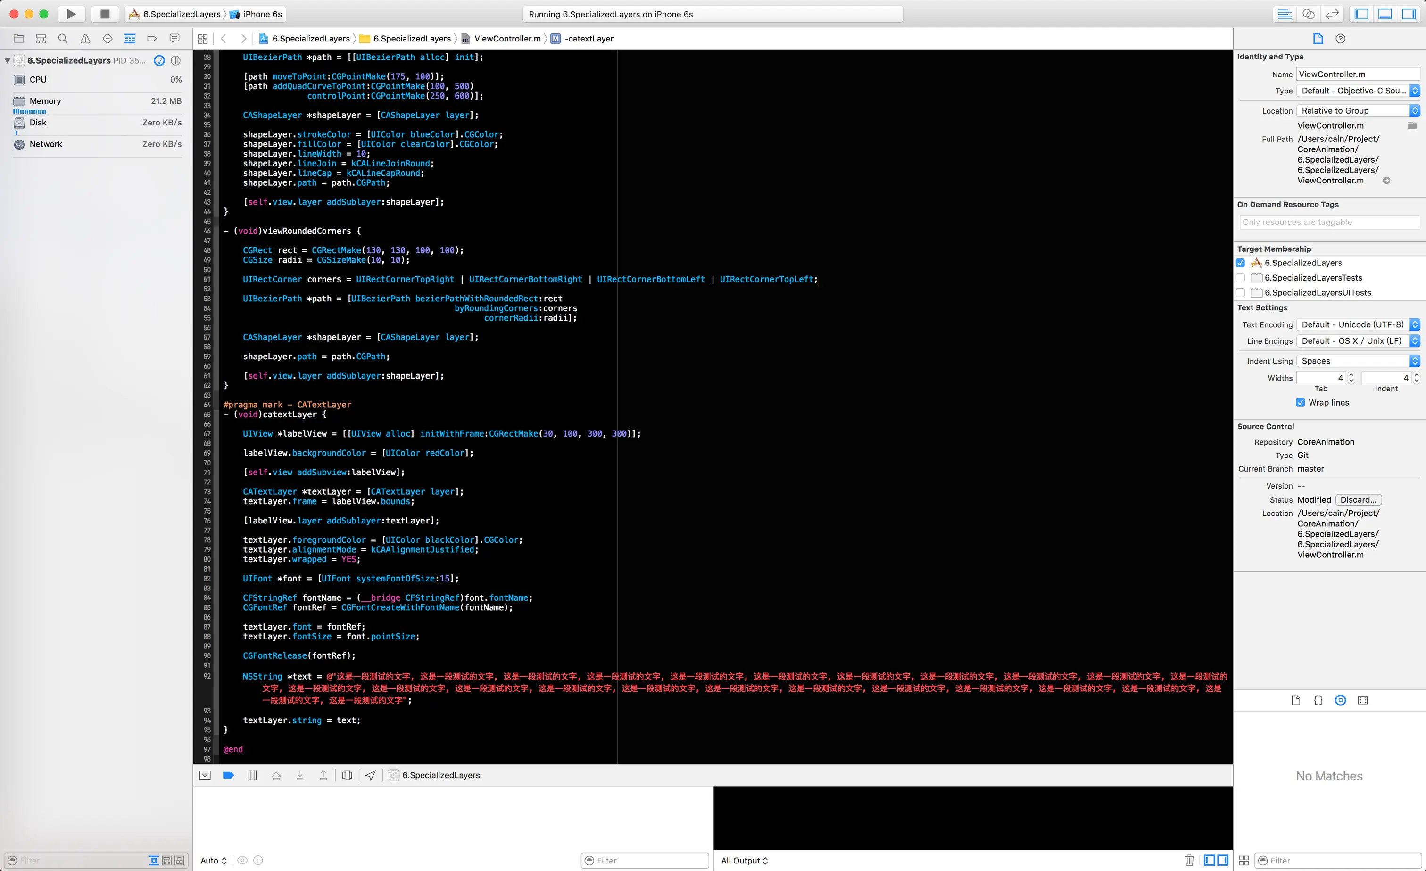The height and width of the screenshot is (871, 1426).
Task: Click the Name field ViewController.m
Action: tap(1357, 75)
